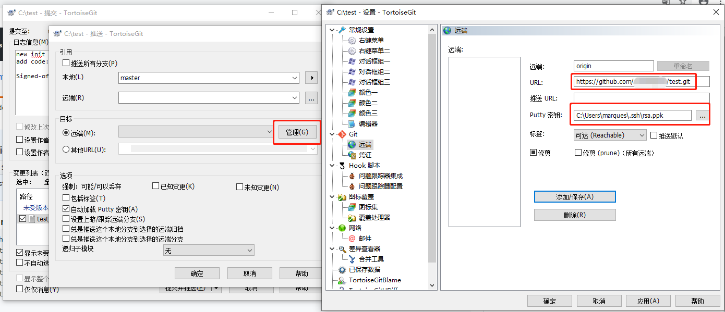Collapse the 差异查看器 tree node
Screen dimensions: 725x312
(x=332, y=248)
